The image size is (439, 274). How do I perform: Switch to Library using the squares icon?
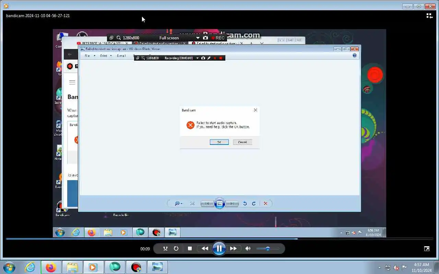coord(429,16)
